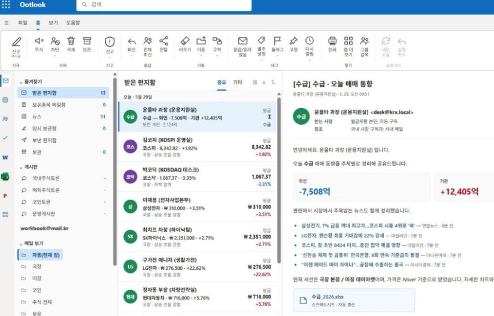Click the 차단 (block) person icon
The width and height of the screenshot is (494, 316).
[x=55, y=41]
